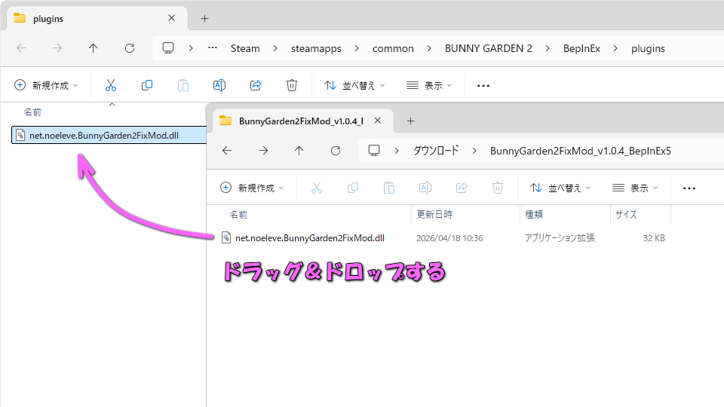This screenshot has height=407, width=724.
Task: Go up one level from plugins folder
Action: point(93,48)
